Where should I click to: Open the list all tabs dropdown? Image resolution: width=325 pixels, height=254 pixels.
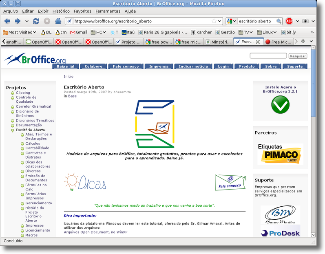(x=311, y=41)
